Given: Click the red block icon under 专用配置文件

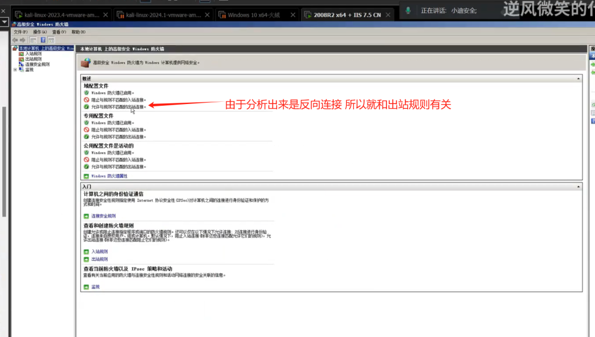Looking at the screenshot, I should point(87,130).
